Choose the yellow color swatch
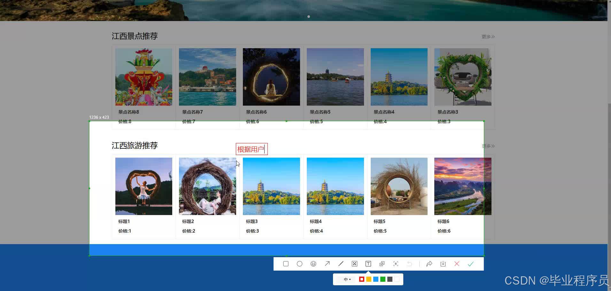Screen dimensions: 611x291 [x=368, y=280]
